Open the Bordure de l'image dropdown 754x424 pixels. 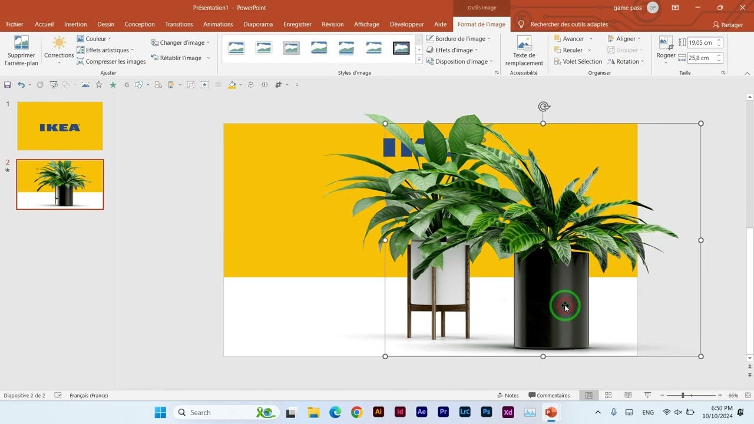(x=459, y=39)
